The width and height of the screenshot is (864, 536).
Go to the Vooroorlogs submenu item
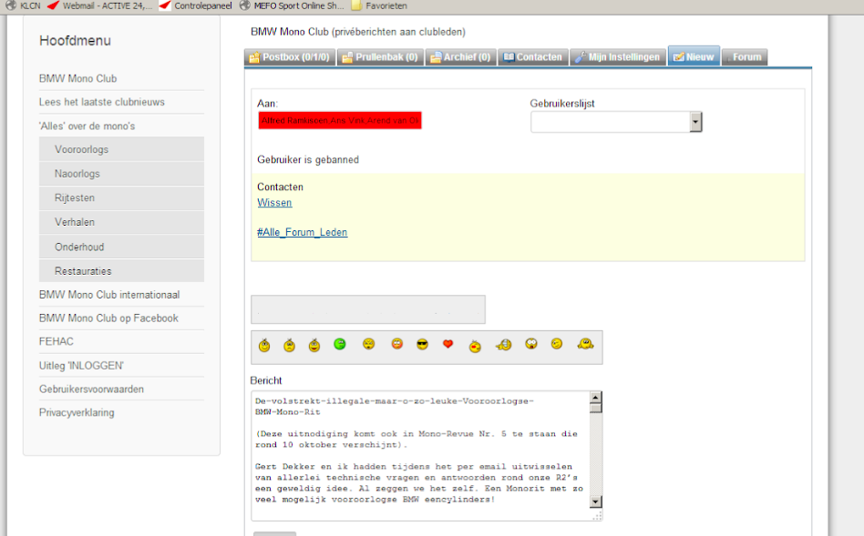[x=121, y=149]
